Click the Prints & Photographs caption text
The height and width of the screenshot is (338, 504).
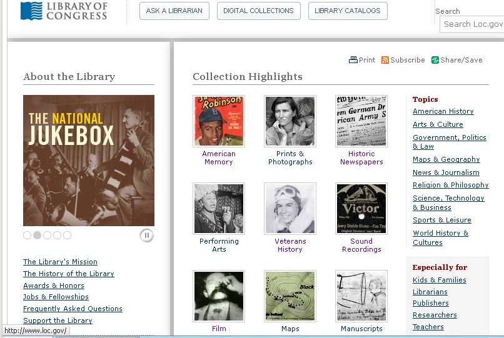click(290, 158)
